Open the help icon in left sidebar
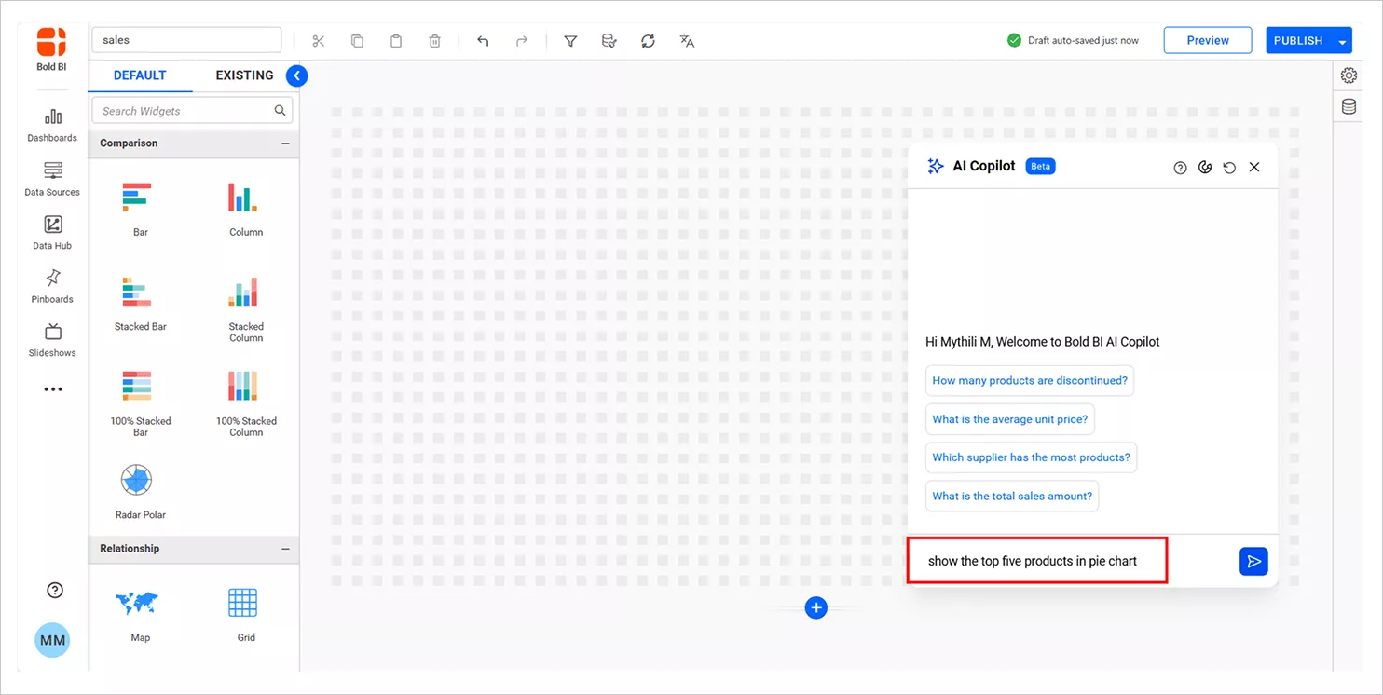 coord(55,590)
